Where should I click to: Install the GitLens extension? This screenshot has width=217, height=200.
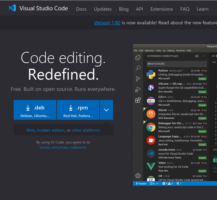[202, 92]
